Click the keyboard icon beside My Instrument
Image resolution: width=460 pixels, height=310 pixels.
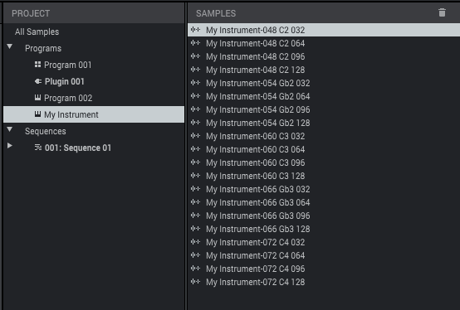coord(37,114)
